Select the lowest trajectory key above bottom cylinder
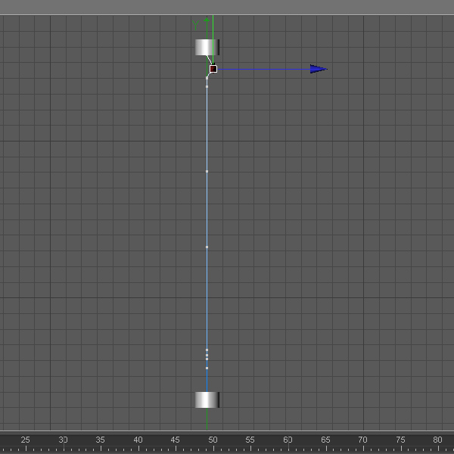 [x=207, y=368]
